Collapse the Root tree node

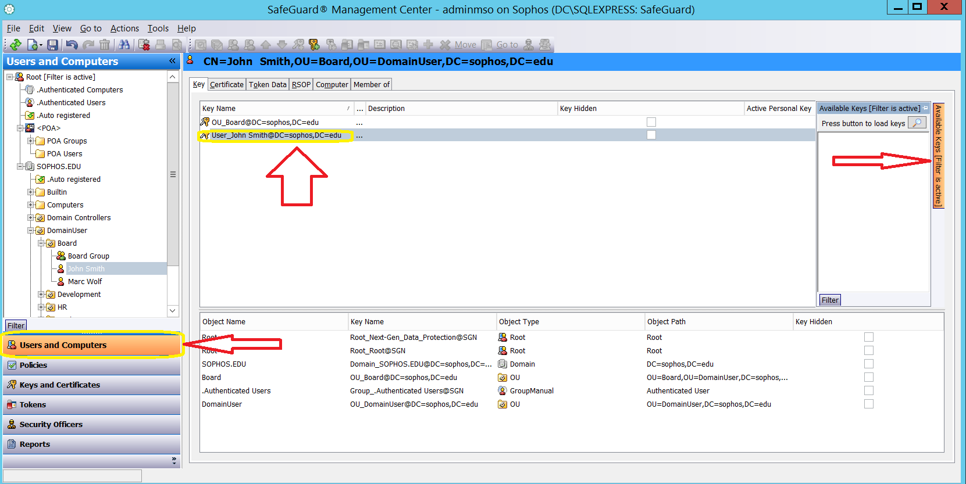coord(9,77)
